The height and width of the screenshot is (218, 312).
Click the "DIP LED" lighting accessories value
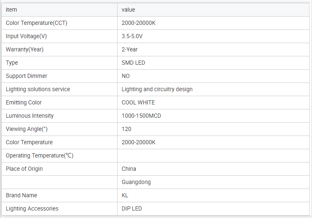pyautogui.click(x=132, y=208)
